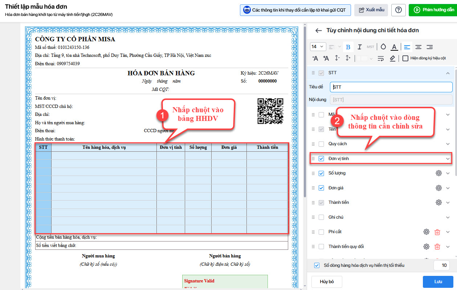This screenshot has width=457, height=290.
Task: Click the Tiêu đề input field
Action: point(391,87)
